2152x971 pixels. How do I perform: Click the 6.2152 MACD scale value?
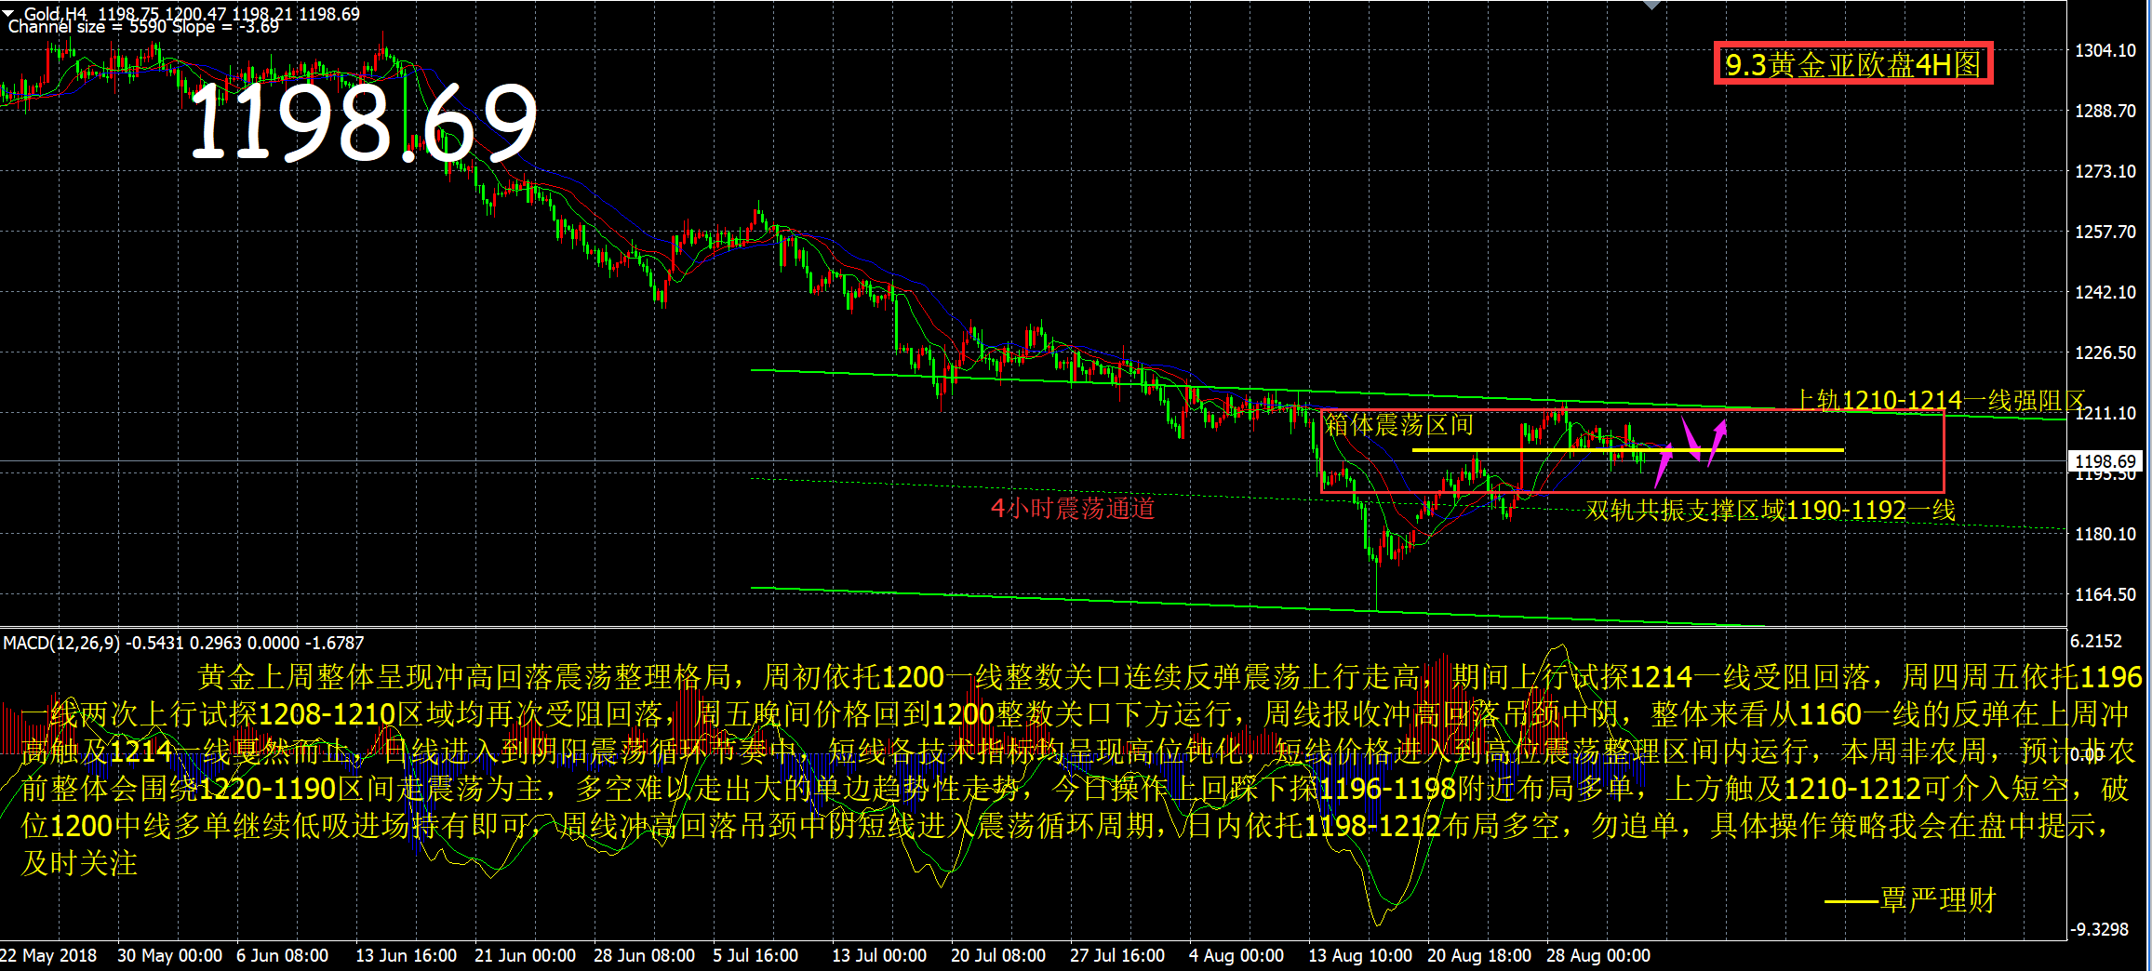(2096, 641)
